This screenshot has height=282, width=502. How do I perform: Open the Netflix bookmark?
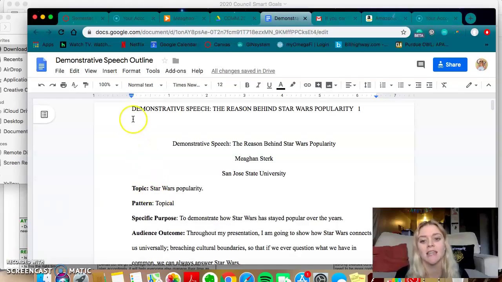click(x=133, y=45)
